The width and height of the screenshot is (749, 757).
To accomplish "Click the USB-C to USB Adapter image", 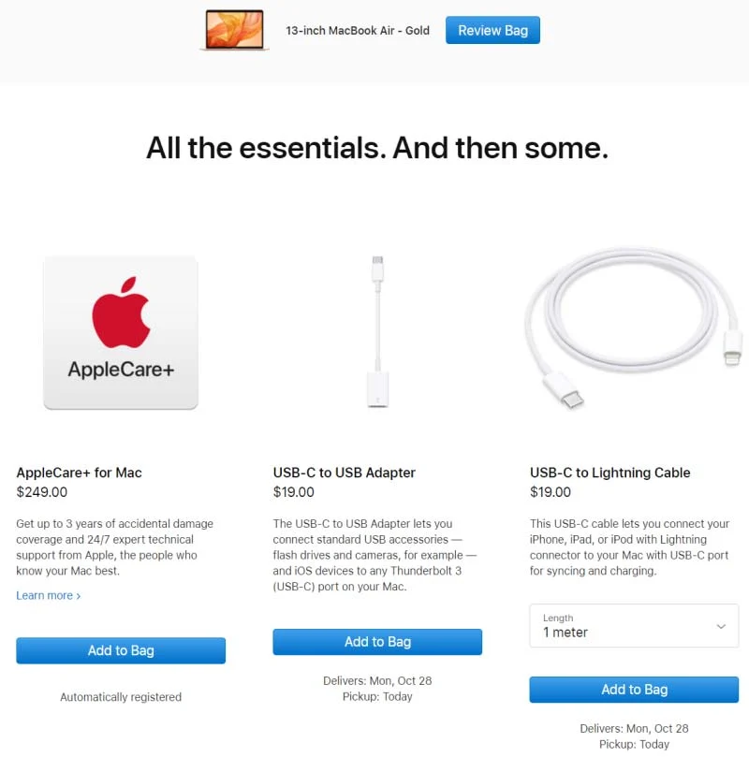I will pyautogui.click(x=377, y=331).
